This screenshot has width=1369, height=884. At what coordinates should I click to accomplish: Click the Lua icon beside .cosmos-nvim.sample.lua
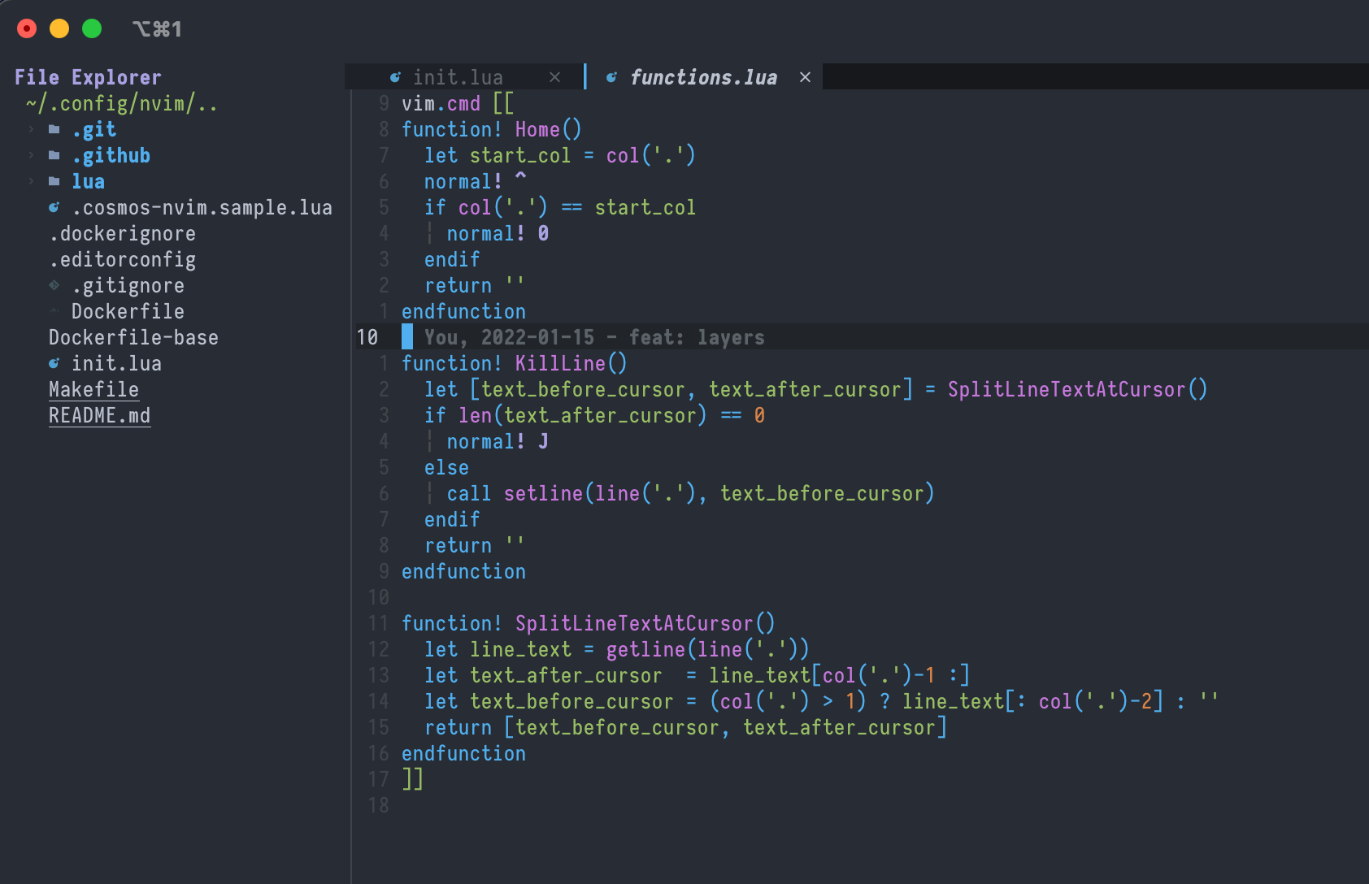pyautogui.click(x=53, y=207)
